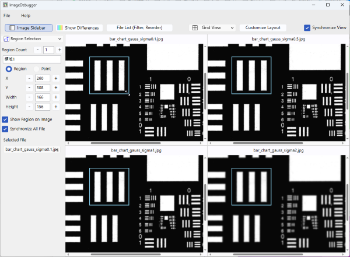Toggle the Synchronize View checkbox
This screenshot has height=257, width=350.
tap(307, 27)
